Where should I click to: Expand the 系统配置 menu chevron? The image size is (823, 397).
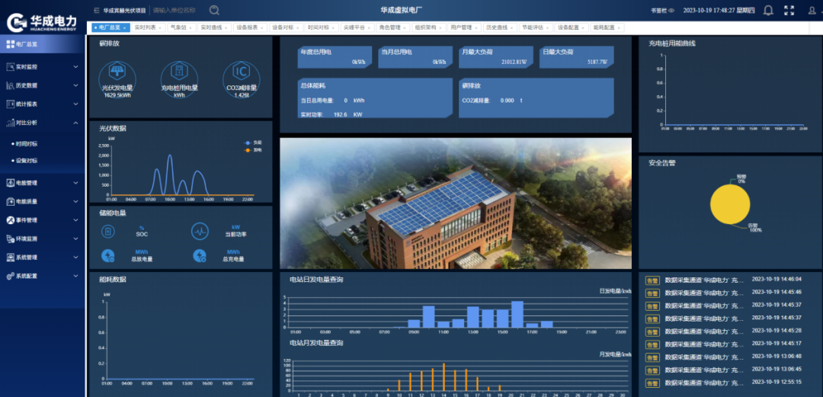point(75,276)
